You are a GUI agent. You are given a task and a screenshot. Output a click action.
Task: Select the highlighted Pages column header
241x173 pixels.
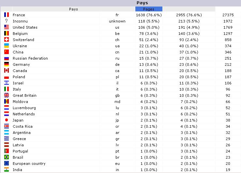(149, 9)
